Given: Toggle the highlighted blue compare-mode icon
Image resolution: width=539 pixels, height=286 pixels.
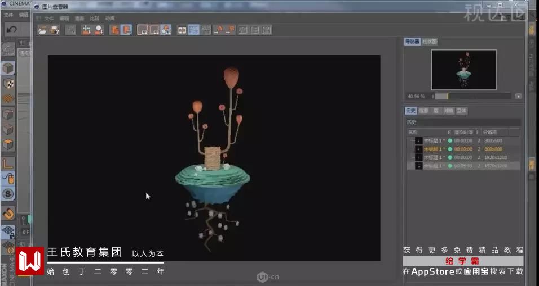Looking at the screenshot, I should click(194, 30).
